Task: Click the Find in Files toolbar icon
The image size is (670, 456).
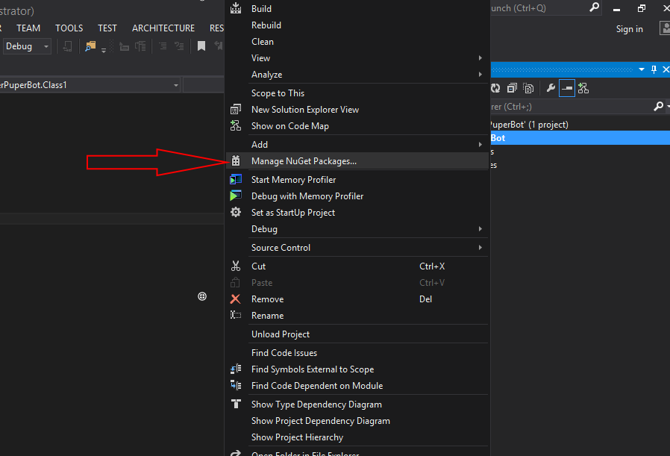Action: point(90,46)
